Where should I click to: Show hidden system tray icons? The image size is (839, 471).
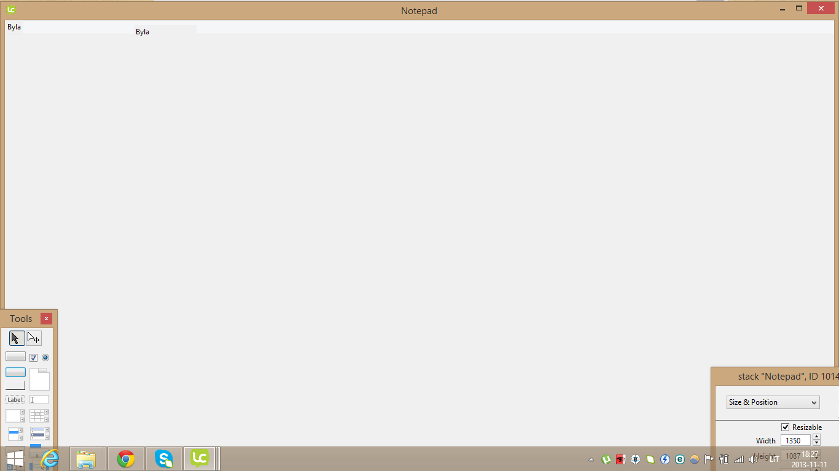pyautogui.click(x=591, y=459)
